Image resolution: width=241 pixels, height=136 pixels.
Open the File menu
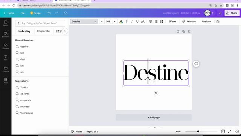(x=23, y=13)
